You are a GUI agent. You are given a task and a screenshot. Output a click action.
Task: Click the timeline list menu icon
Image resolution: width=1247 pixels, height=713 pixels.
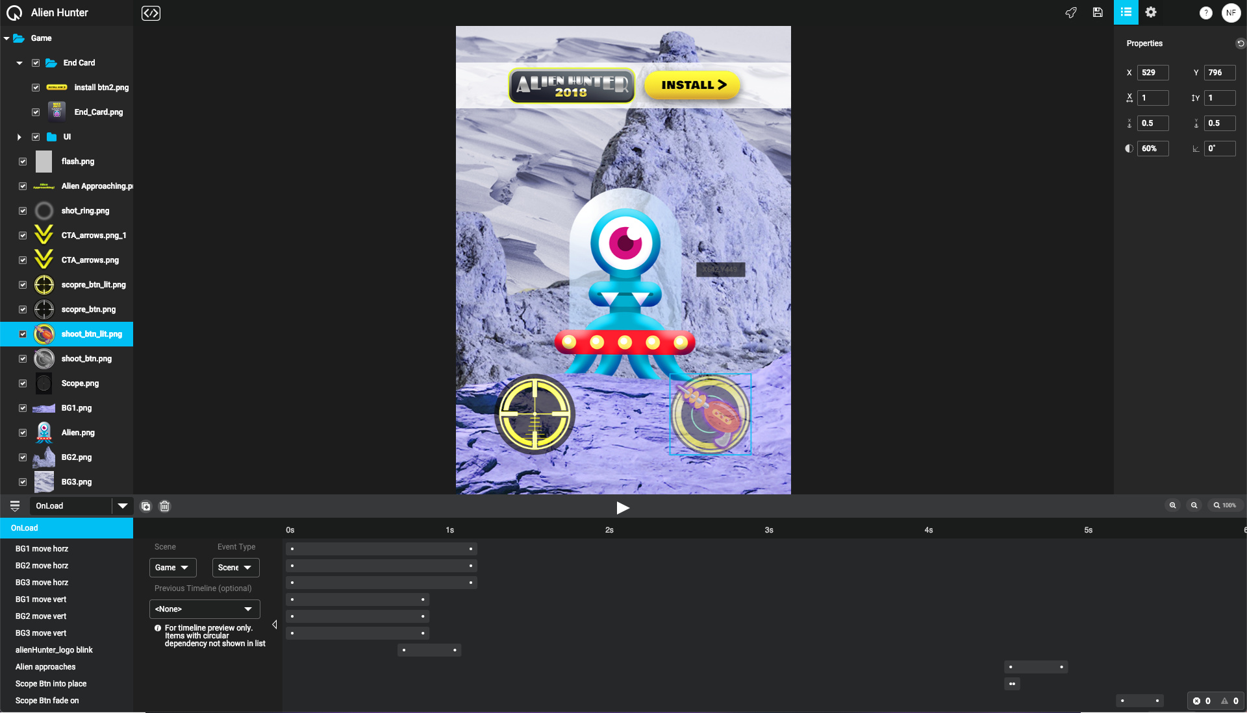14,506
